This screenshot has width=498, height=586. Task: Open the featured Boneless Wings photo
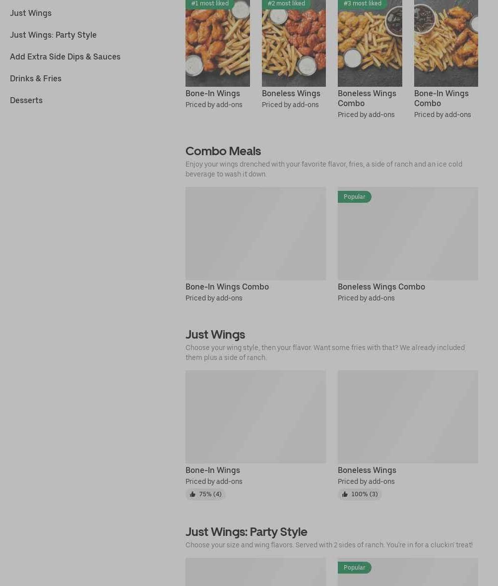coord(294,43)
